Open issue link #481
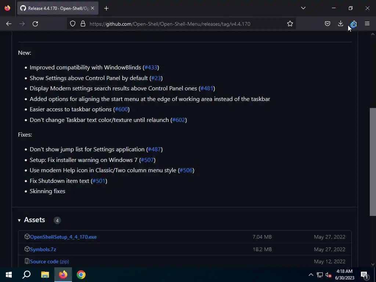376x282 pixels. pyautogui.click(x=207, y=88)
